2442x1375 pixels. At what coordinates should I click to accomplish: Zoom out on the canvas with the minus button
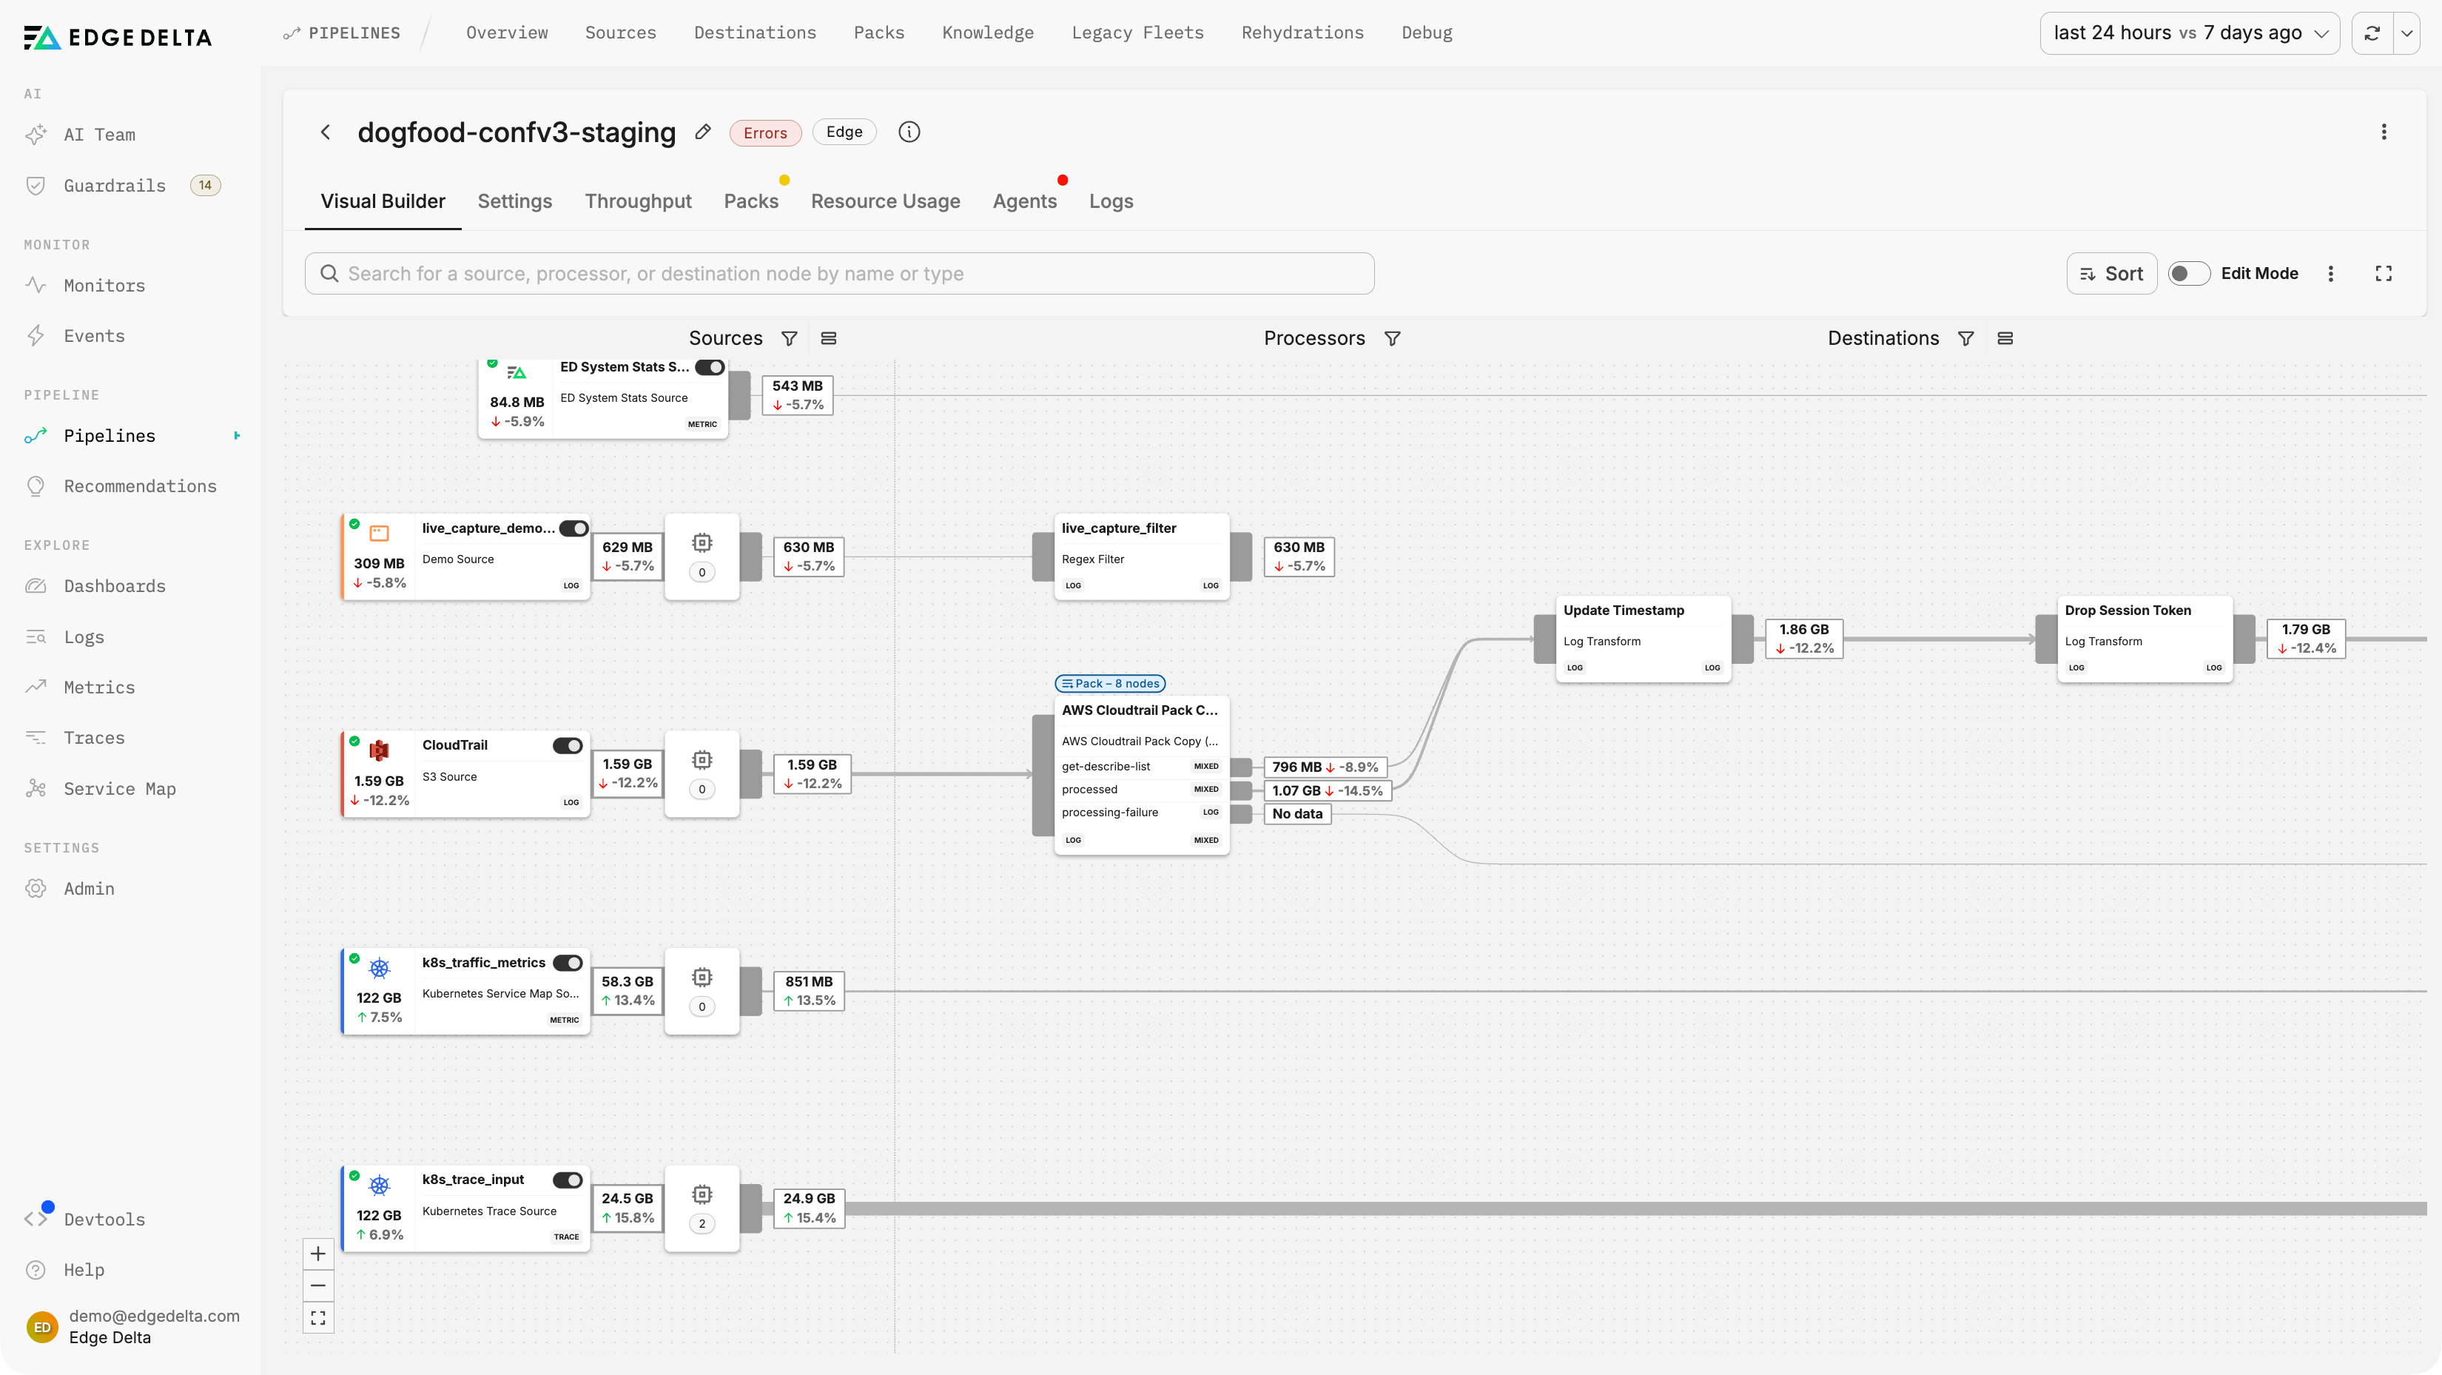317,1286
